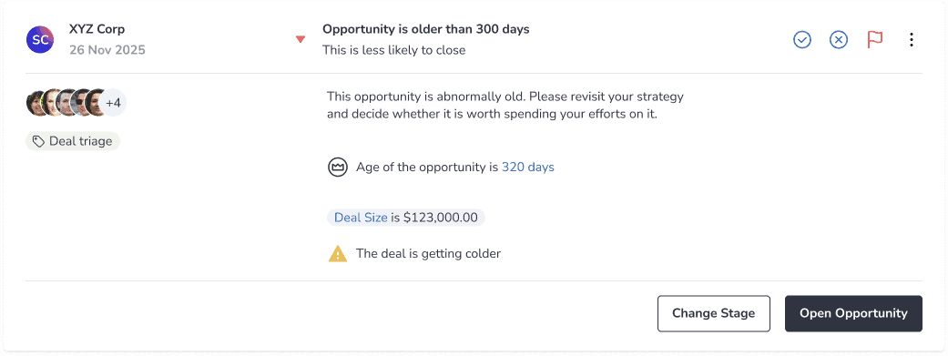Screen dimensions: 948x356
Task: Collapse the card using the red triangle arrow
Action: click(300, 40)
